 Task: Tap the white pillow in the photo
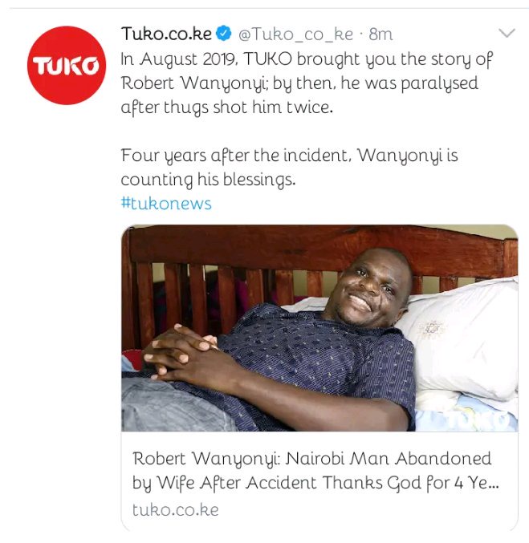tap(465, 341)
